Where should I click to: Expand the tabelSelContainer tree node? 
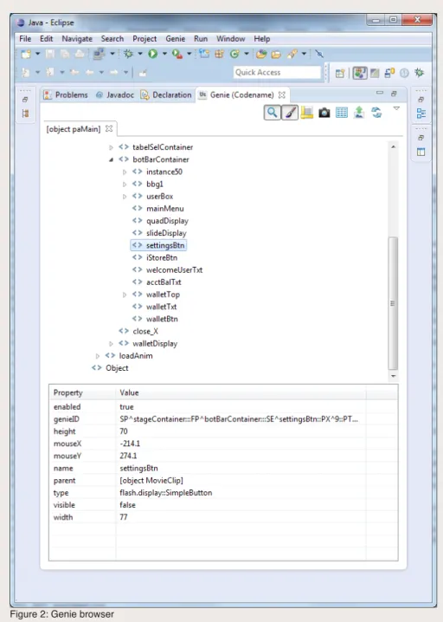(111, 147)
